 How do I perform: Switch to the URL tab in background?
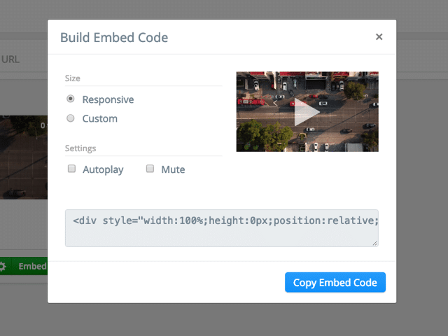point(10,59)
